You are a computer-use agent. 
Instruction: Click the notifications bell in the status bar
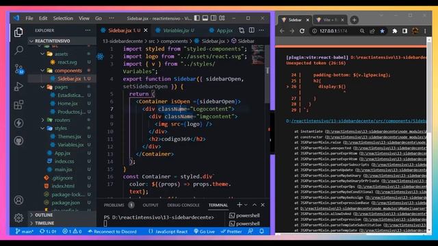click(x=261, y=231)
